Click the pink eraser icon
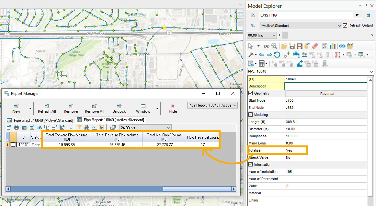Screen dimensions: 376x206 tap(315, 46)
